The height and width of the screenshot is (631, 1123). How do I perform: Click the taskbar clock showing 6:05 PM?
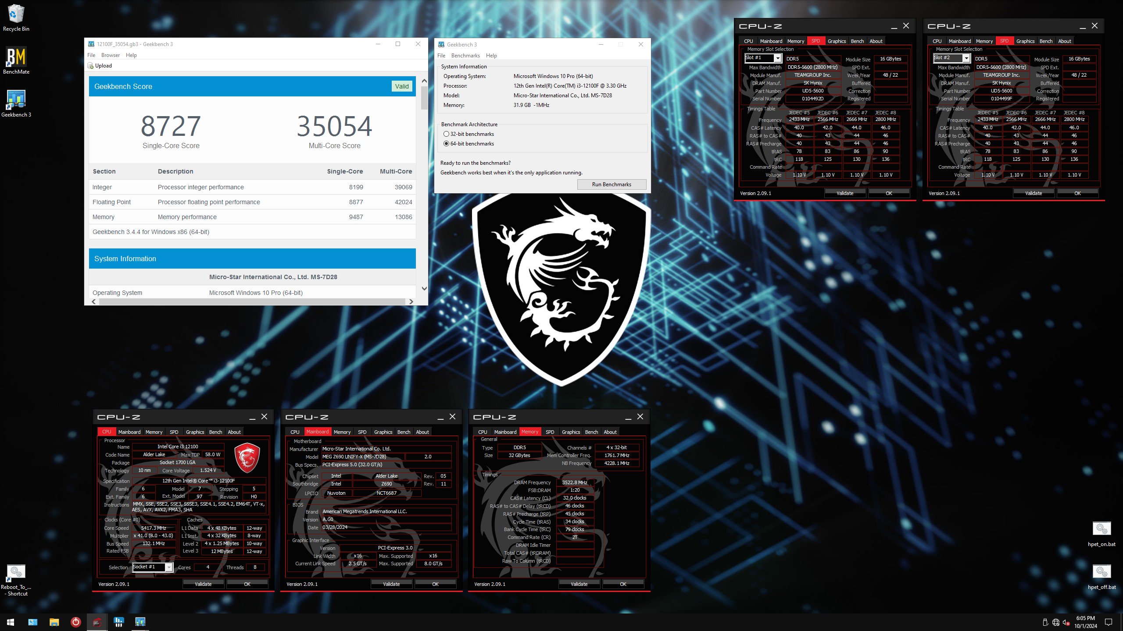pos(1085,622)
